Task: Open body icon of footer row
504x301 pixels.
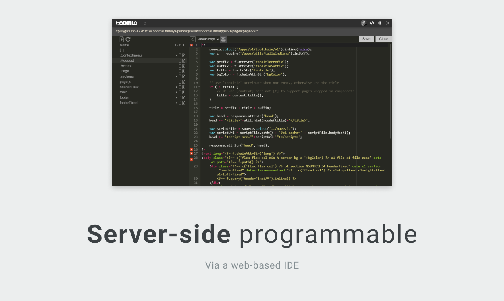Action: pyautogui.click(x=180, y=97)
